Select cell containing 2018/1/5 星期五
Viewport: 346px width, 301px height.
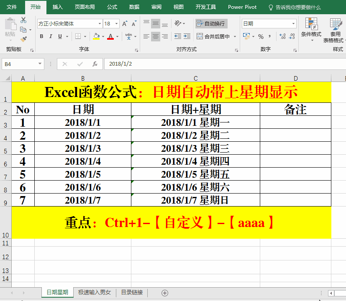[x=195, y=174]
